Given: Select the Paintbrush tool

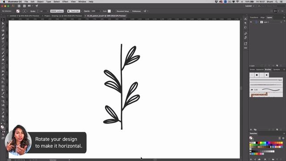Looking at the screenshot, I should click(x=3, y=53).
